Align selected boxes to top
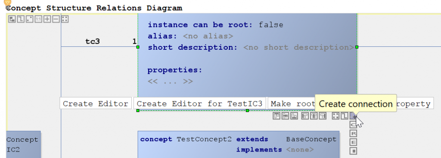This screenshot has height=158, width=441. (276, 115)
